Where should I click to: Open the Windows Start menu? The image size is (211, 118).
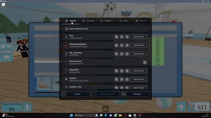(72, 115)
